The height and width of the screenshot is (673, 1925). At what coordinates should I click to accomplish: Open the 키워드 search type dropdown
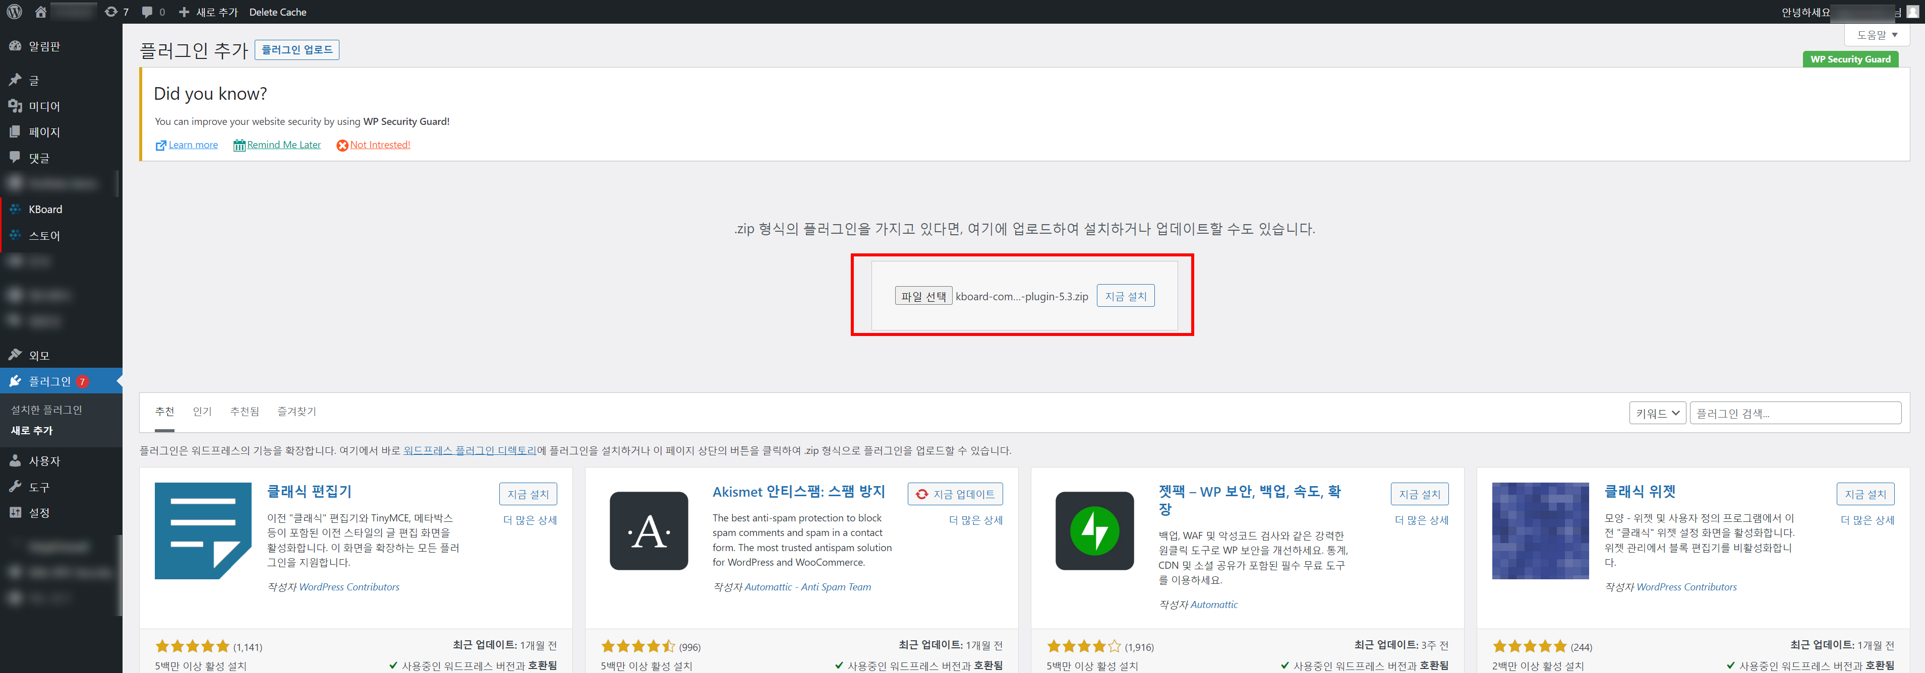click(1657, 413)
